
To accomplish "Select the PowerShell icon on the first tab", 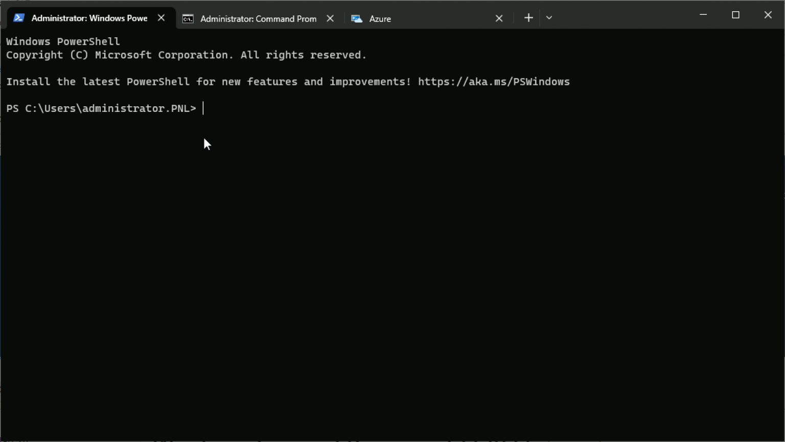I will [x=19, y=17].
